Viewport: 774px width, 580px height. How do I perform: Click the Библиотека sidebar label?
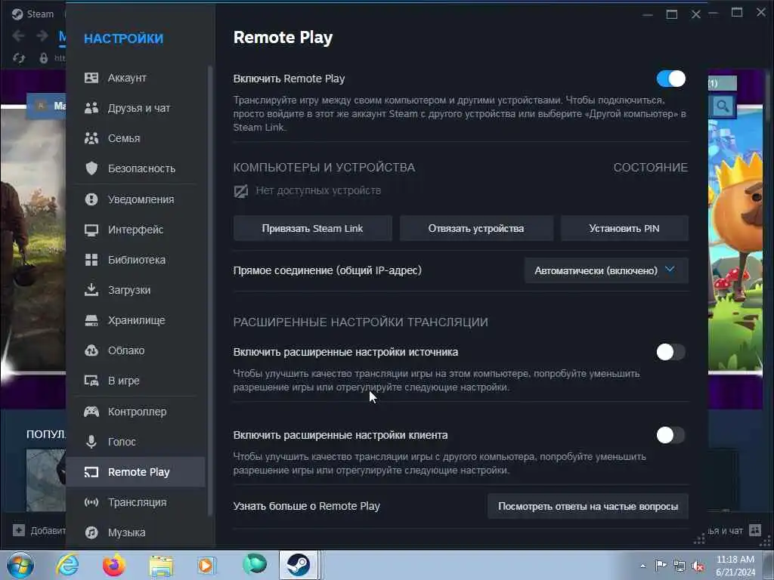(137, 260)
